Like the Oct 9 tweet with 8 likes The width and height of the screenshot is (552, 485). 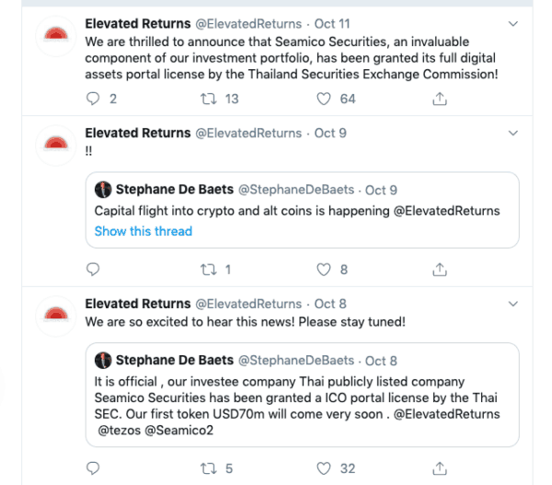point(323,270)
